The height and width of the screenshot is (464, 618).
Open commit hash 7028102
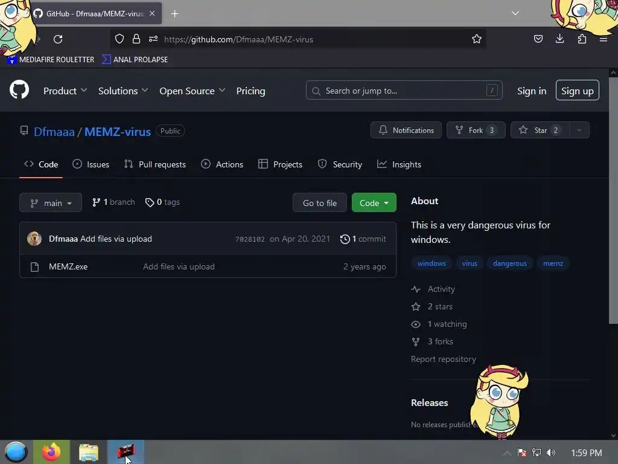pyautogui.click(x=250, y=239)
